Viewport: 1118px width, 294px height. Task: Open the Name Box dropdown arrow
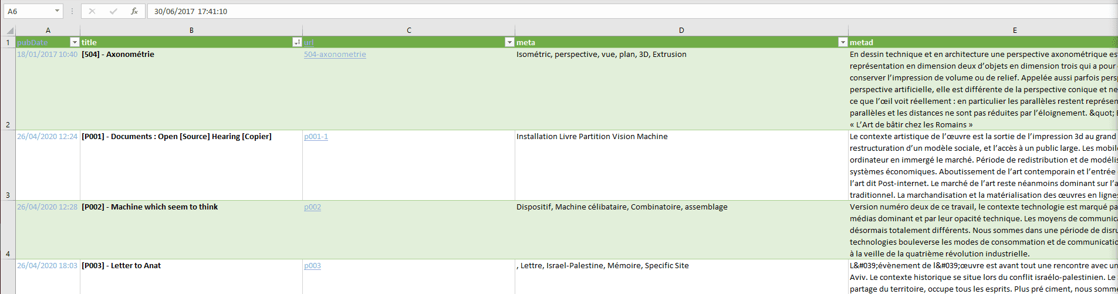57,11
